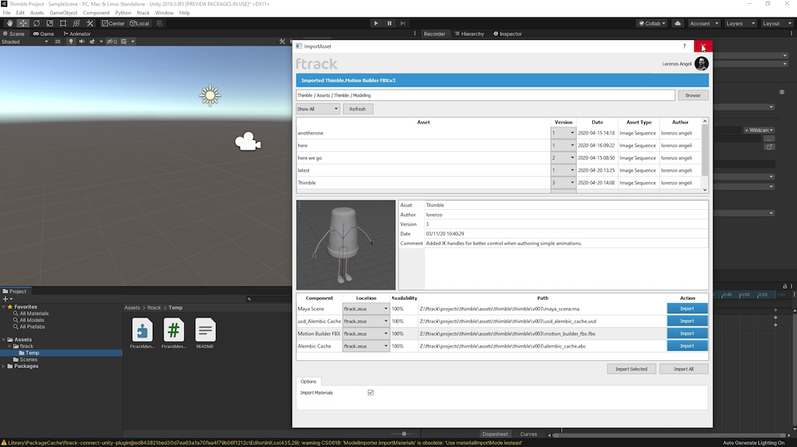797x447 pixels.
Task: Toggle scene audio speaker icon
Action: pos(81,41)
